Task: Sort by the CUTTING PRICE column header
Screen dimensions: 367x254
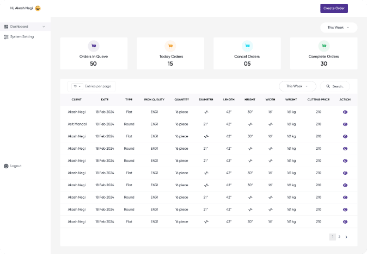Action: [319, 100]
